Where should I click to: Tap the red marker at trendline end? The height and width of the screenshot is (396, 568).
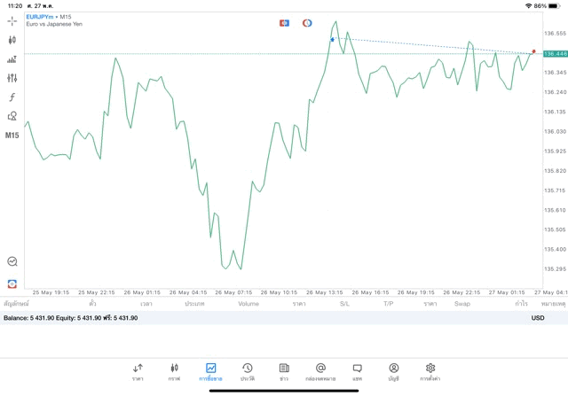click(533, 51)
